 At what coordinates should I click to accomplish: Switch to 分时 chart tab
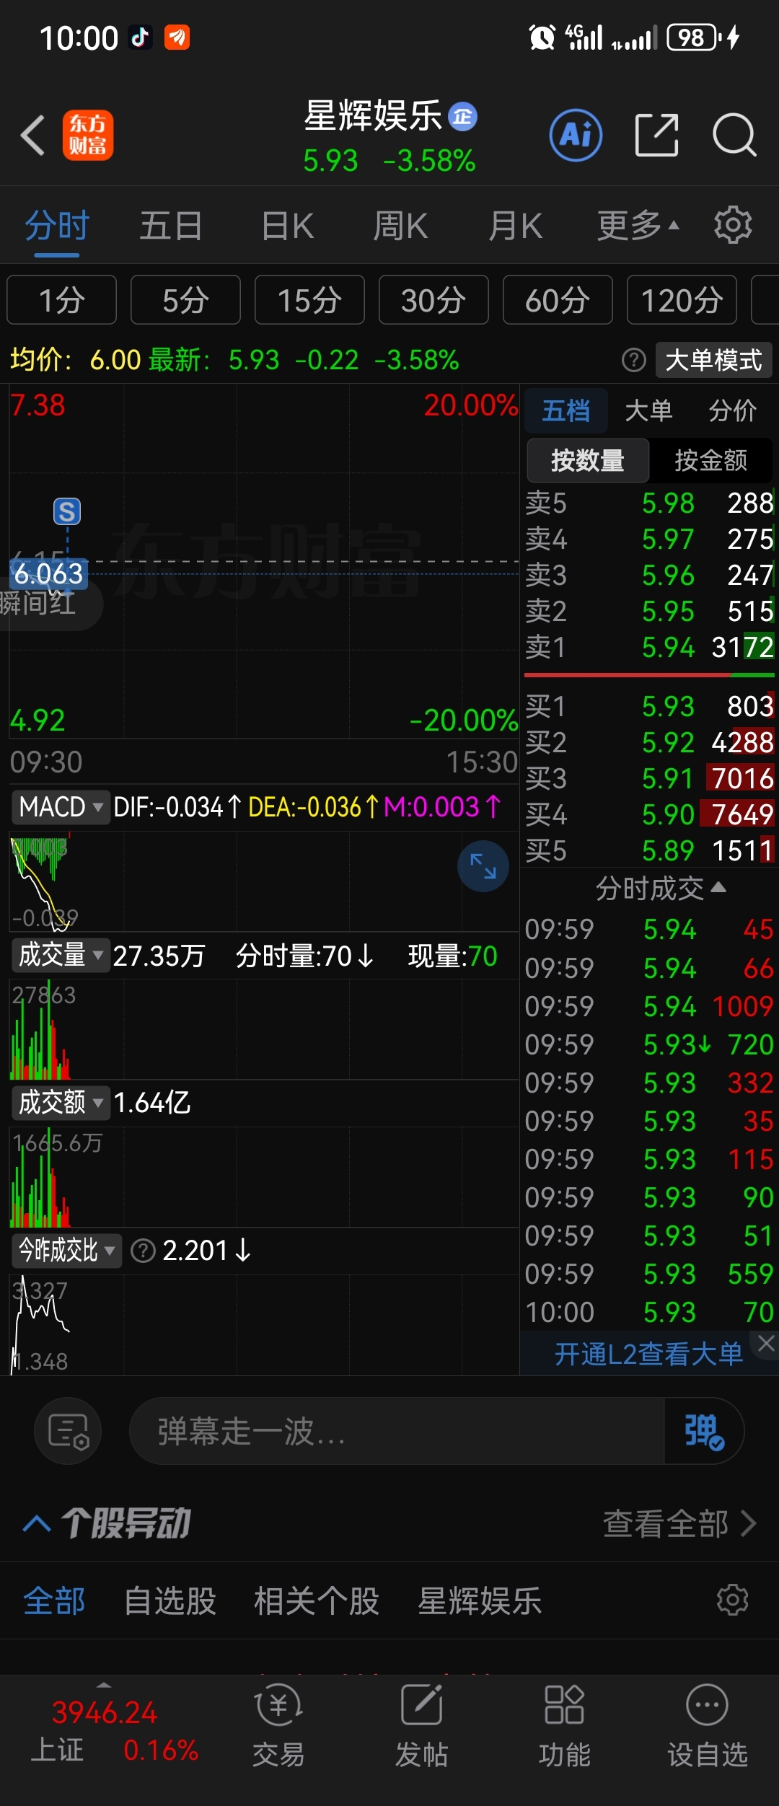click(57, 225)
